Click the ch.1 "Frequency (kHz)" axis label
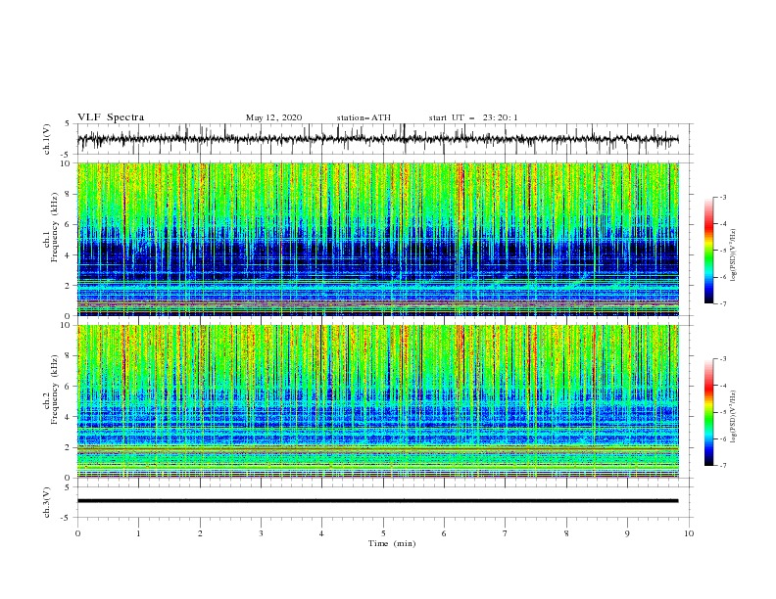The image size is (776, 599). (x=55, y=227)
